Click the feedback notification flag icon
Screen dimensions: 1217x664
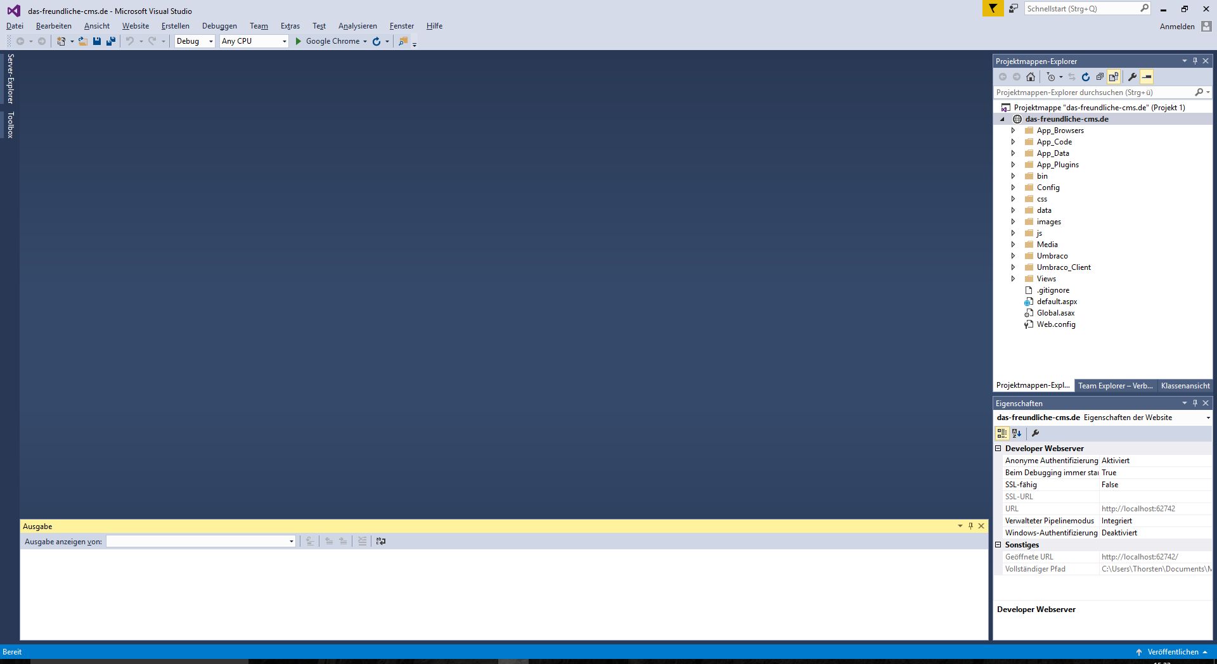pyautogui.click(x=993, y=8)
